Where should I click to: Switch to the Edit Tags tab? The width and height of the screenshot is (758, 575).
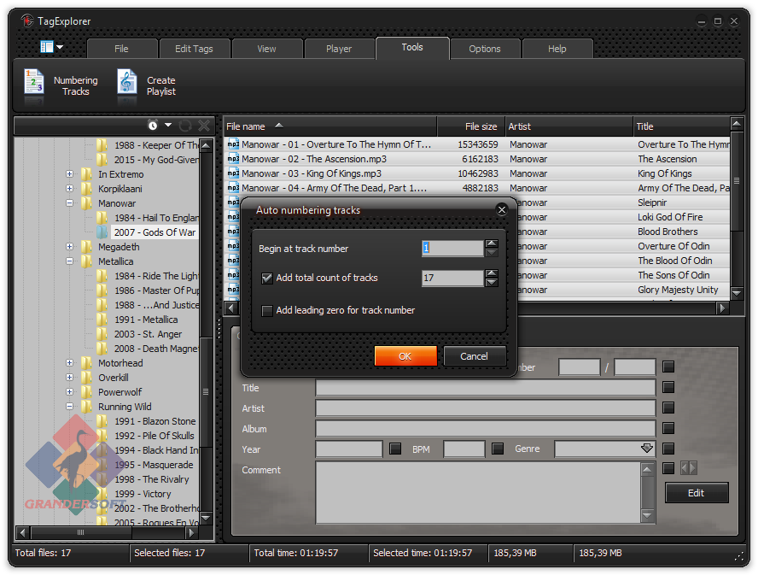tap(194, 49)
